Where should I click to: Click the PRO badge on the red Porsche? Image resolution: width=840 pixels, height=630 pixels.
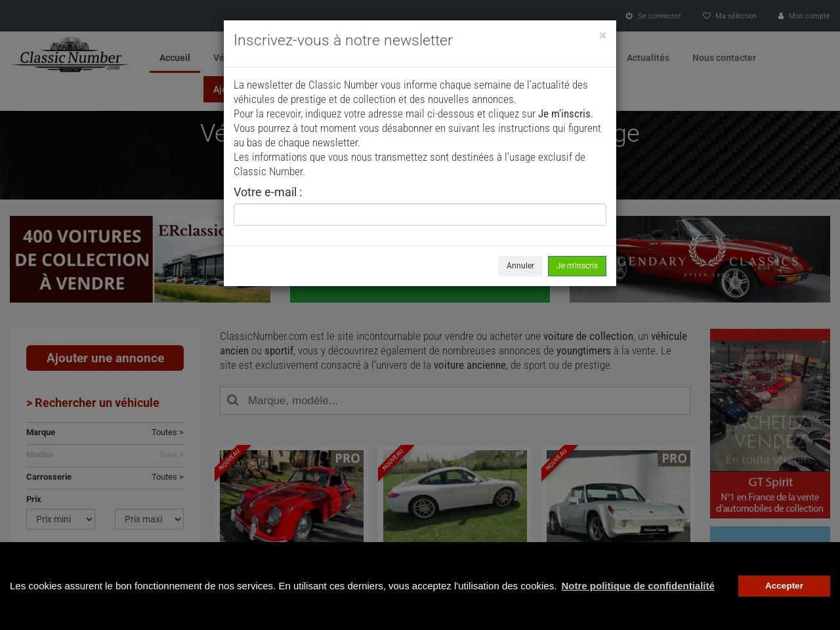(x=347, y=459)
